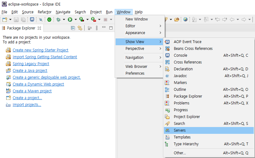This screenshot has width=255, height=158.
Task: Click the Spring Boot dashboard power icon
Action: 49,20
